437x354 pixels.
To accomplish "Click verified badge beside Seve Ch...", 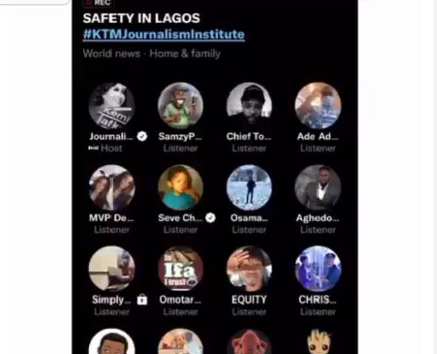I will [x=211, y=218].
